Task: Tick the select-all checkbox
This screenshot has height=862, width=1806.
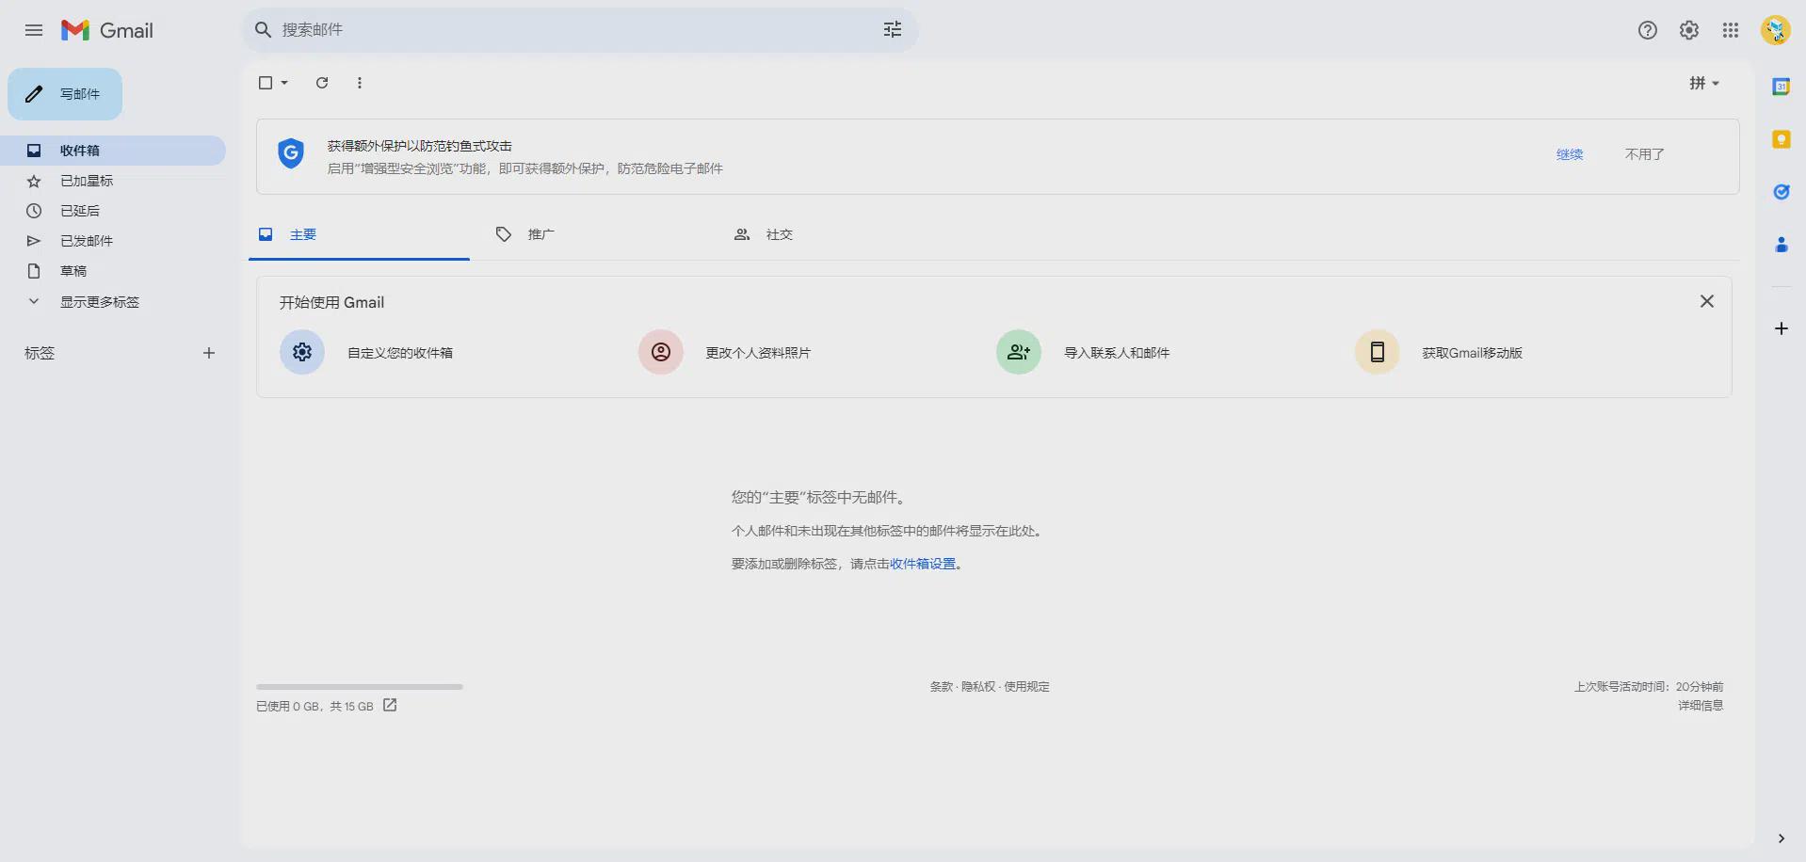Action: click(x=266, y=83)
